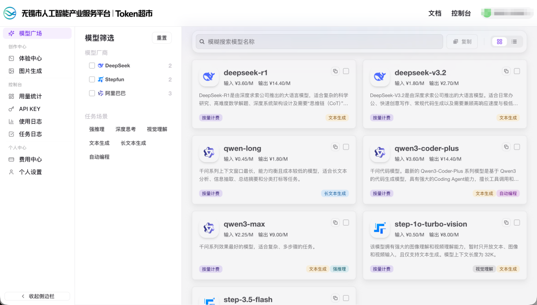Viewport: 537px width, 305px height.
Task: Copy the qwen3-coder-plus model name icon
Action: point(506,147)
